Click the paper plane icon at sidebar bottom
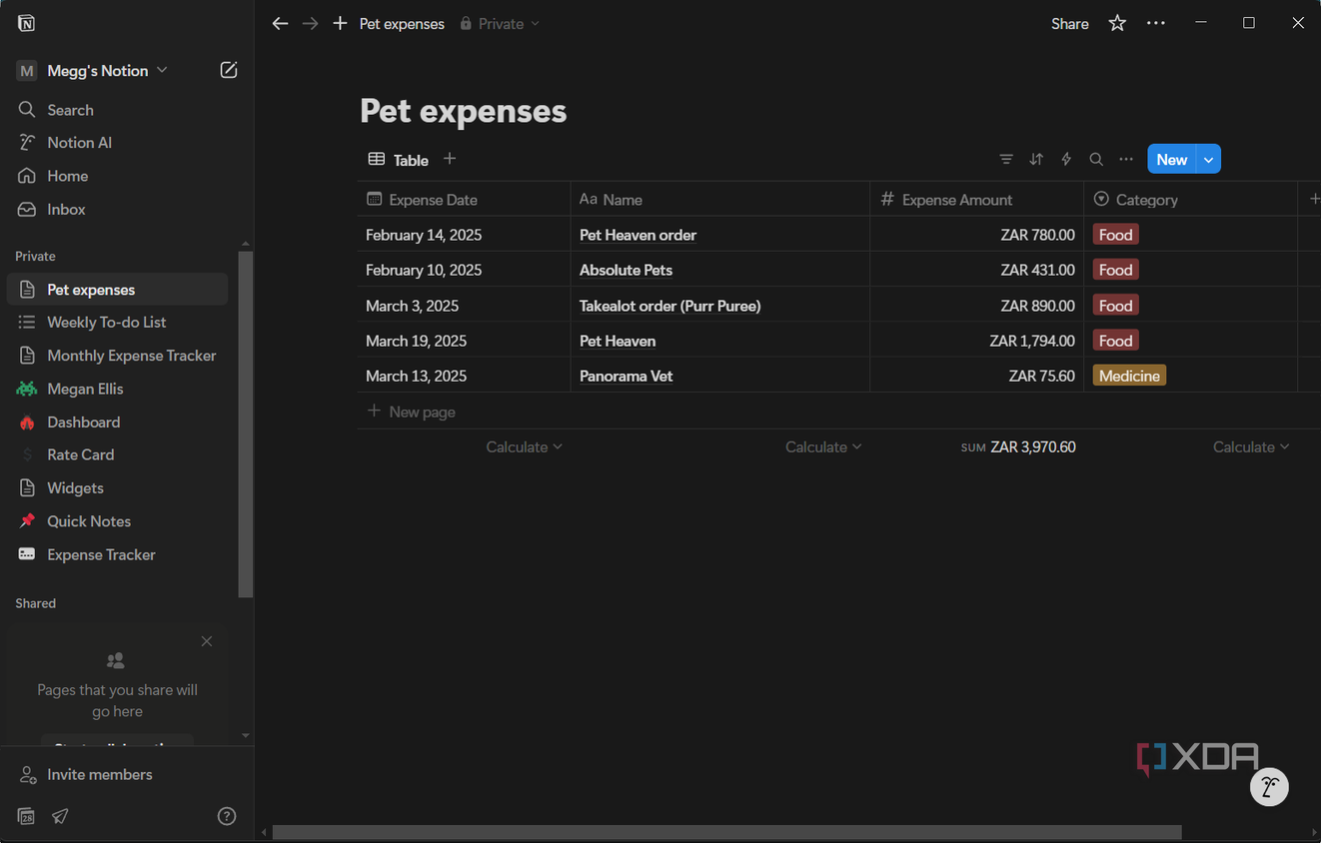The image size is (1321, 843). [x=60, y=816]
